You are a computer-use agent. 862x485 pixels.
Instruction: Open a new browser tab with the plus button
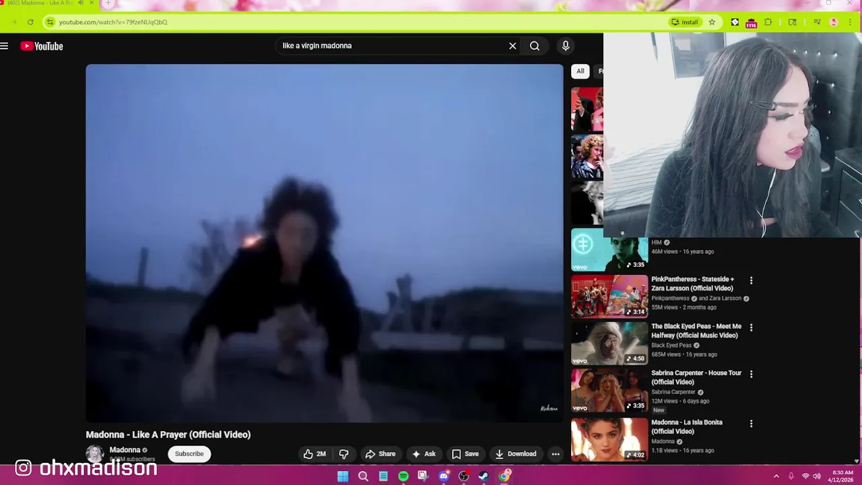[x=108, y=3]
